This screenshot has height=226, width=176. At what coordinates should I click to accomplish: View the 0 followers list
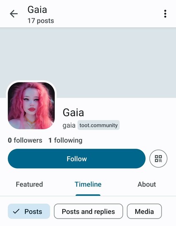25,140
